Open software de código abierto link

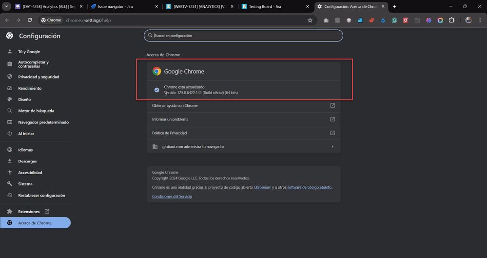point(310,187)
